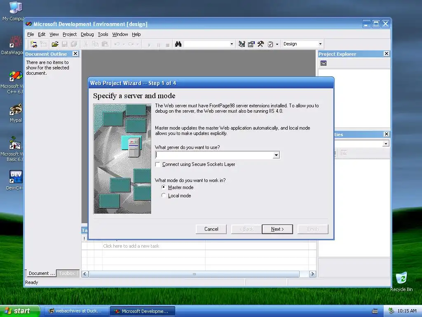The height and width of the screenshot is (317, 422).
Task: Click Cancel in the Web Project Wizard
Action: [211, 229]
